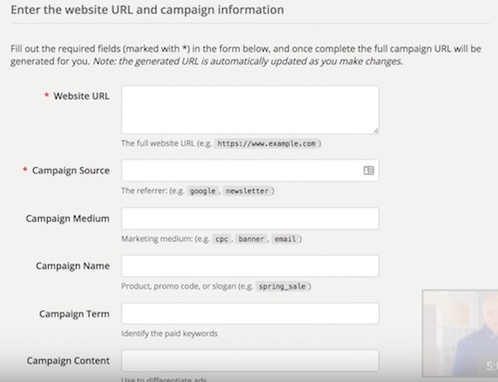
Task: Click the Campaign Medium label
Action: (68, 219)
